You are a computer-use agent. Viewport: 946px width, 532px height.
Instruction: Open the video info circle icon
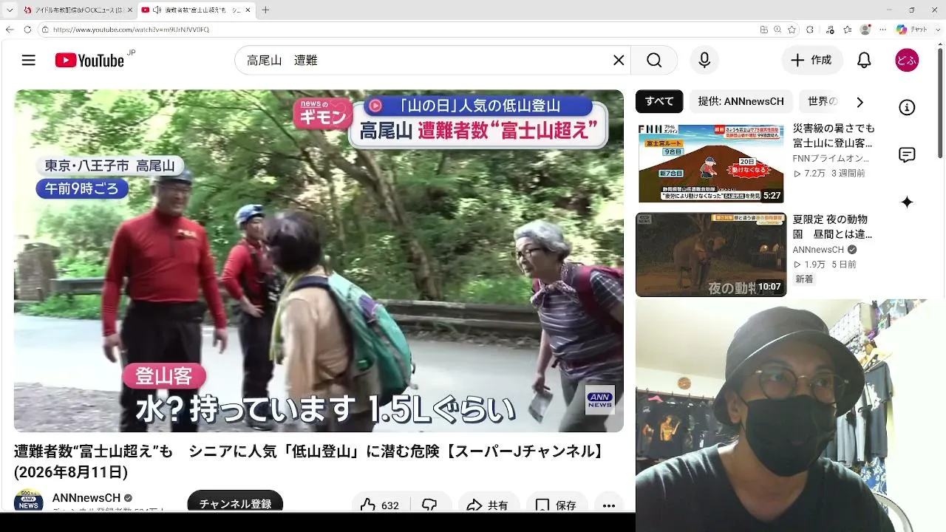[907, 108]
